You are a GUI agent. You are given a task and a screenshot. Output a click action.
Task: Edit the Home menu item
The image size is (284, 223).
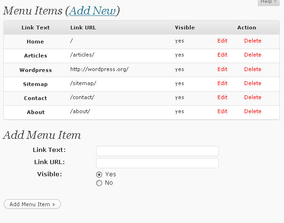222,41
